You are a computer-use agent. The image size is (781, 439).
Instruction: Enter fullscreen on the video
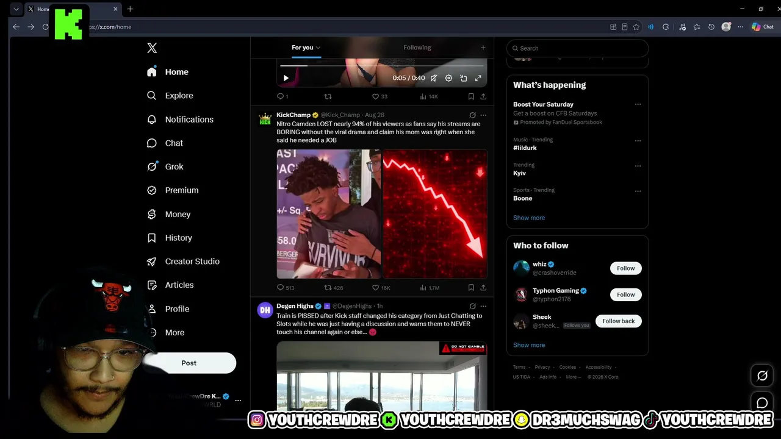point(478,78)
